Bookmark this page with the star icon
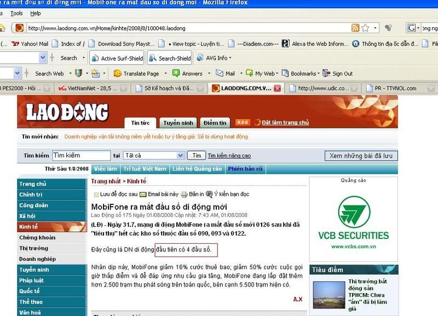This screenshot has height=316, width=438. tap(365, 28)
